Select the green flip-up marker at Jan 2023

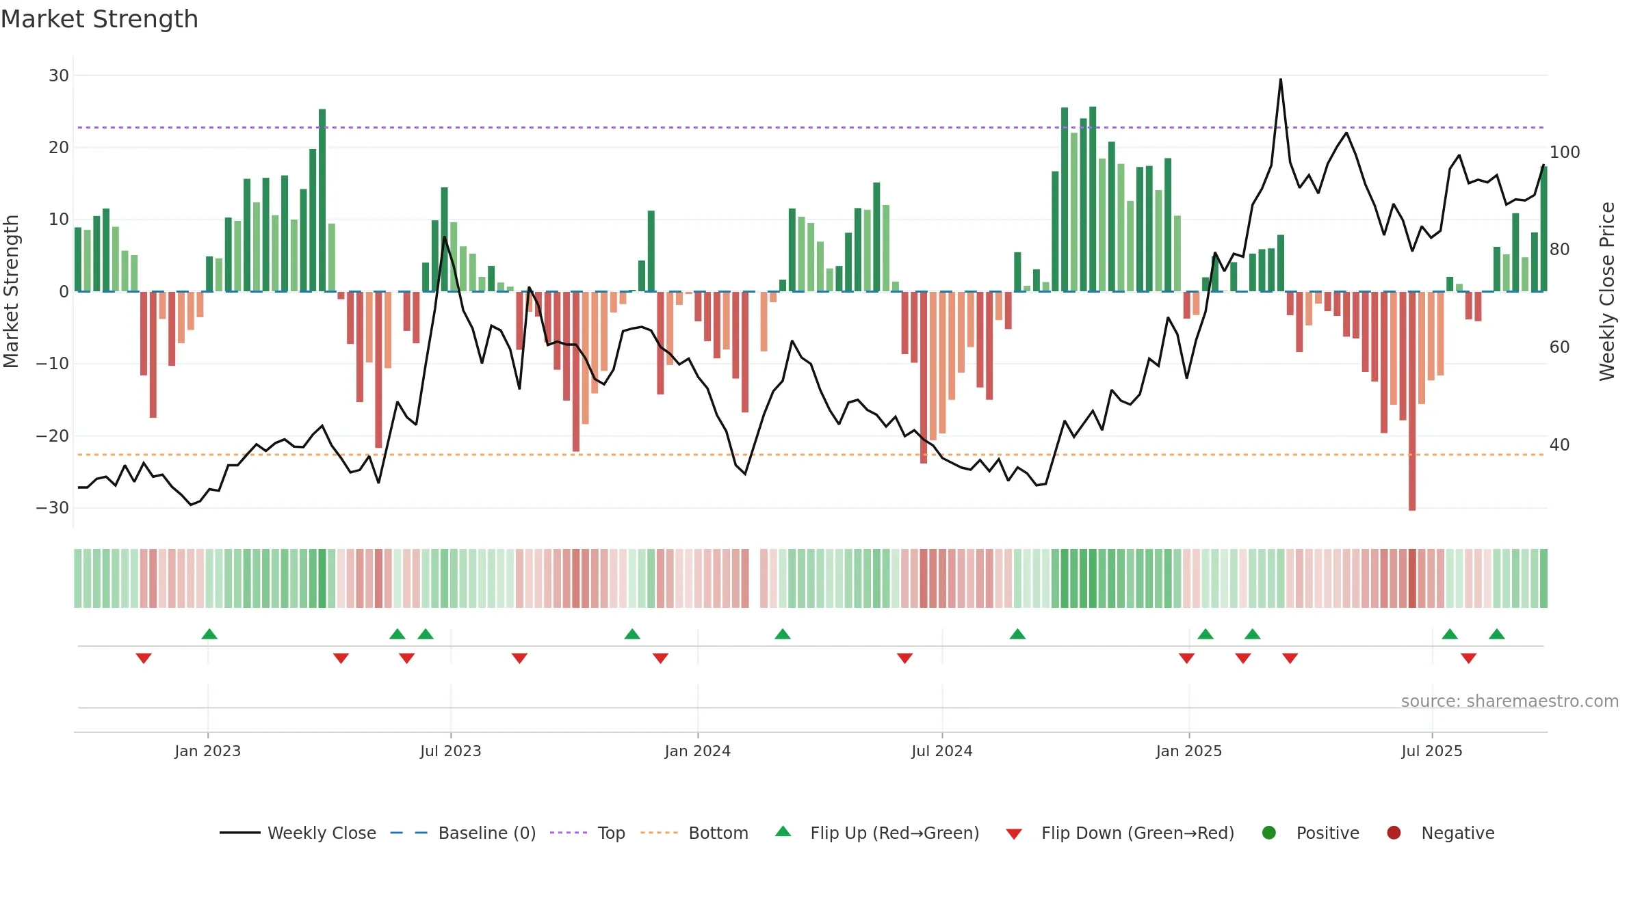click(209, 634)
